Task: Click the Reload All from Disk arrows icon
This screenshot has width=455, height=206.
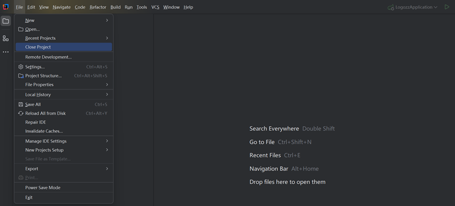Action: pos(21,114)
